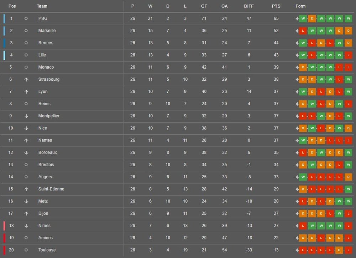Click the down arrow beside Montpellier

(26, 116)
